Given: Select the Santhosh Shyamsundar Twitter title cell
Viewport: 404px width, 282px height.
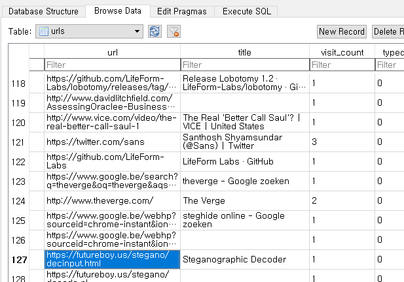Looking at the screenshot, I should coord(245,142).
